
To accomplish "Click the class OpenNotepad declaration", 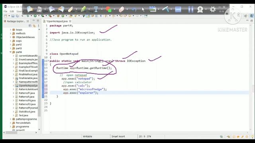I will click(x=64, y=54).
